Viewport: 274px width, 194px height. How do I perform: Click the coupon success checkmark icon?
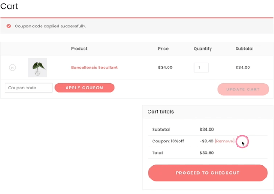pyautogui.click(x=9, y=26)
